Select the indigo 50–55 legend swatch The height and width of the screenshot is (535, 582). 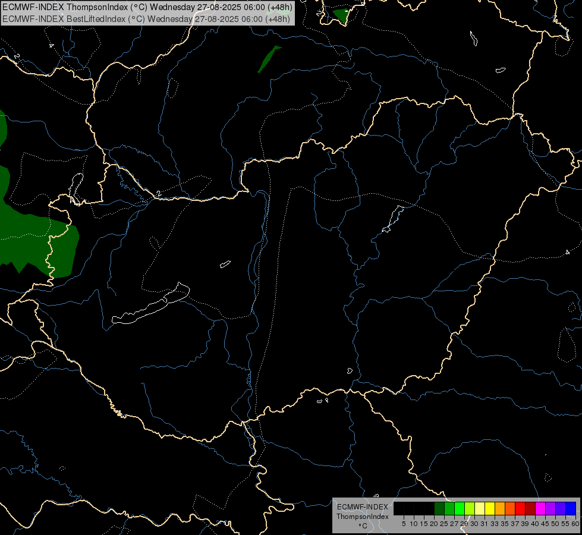560,508
